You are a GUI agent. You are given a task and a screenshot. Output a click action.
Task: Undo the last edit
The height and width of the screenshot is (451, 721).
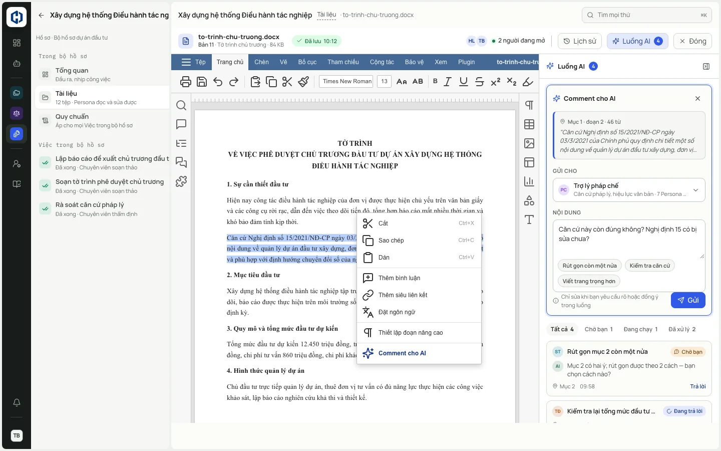click(x=218, y=82)
